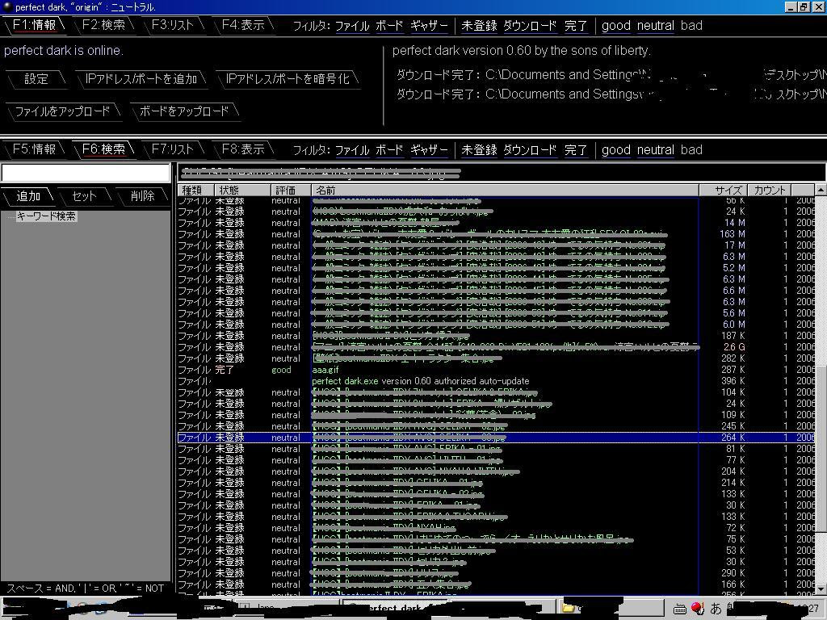The height and width of the screenshot is (620, 827).
Task: Toggle 完了 filter in the upper filter bar
Action: tap(575, 26)
